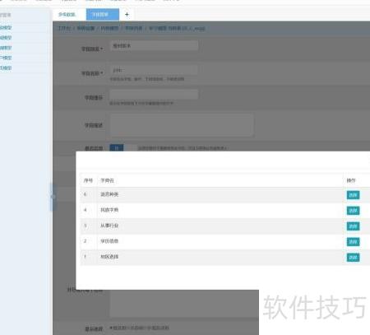Focus the first field name input box
370x335 pixels.
(155, 45)
